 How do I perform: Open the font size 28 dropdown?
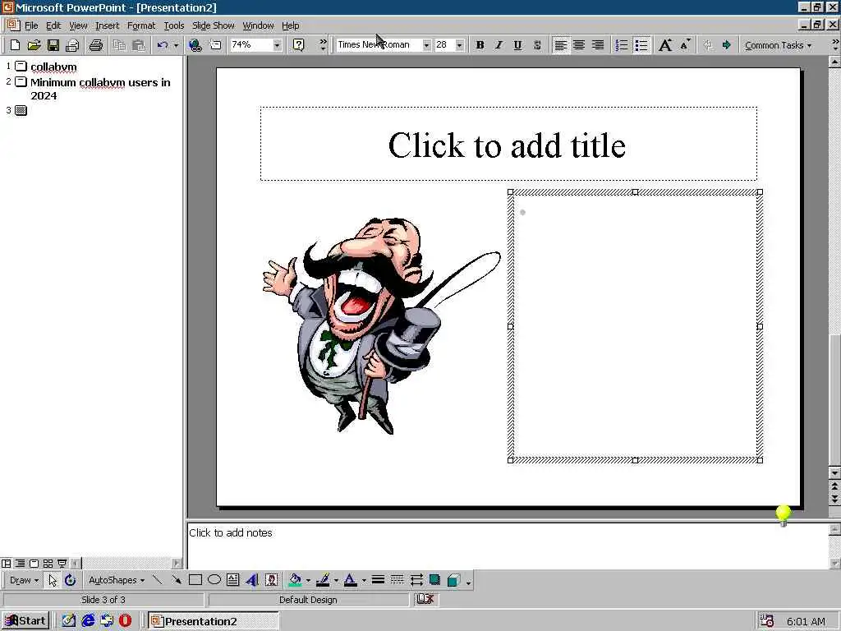pyautogui.click(x=459, y=45)
